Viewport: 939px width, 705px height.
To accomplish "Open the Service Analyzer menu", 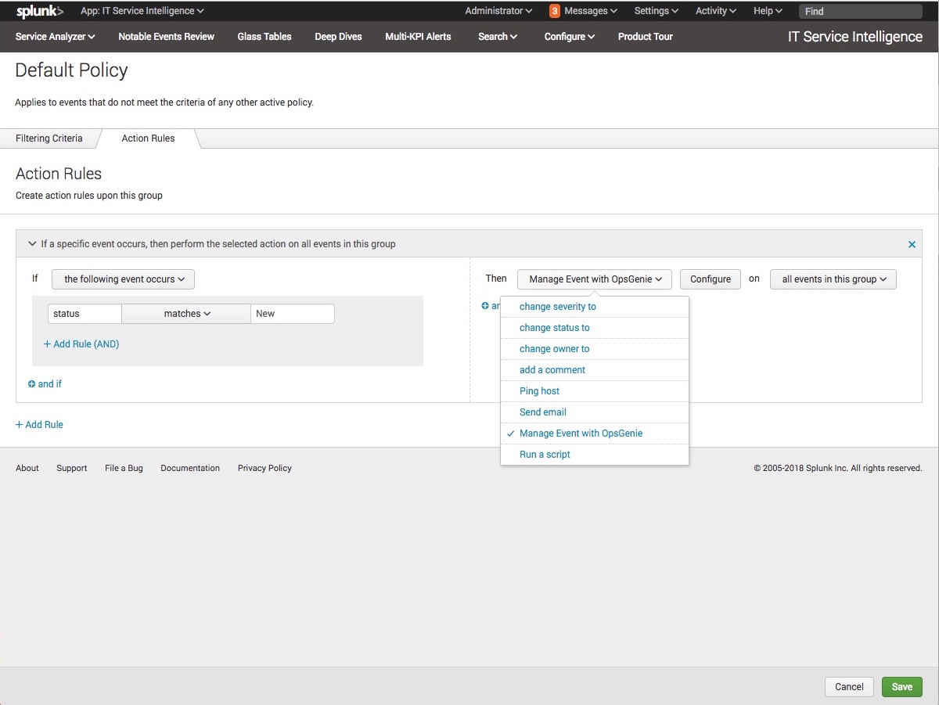I will click(x=55, y=37).
